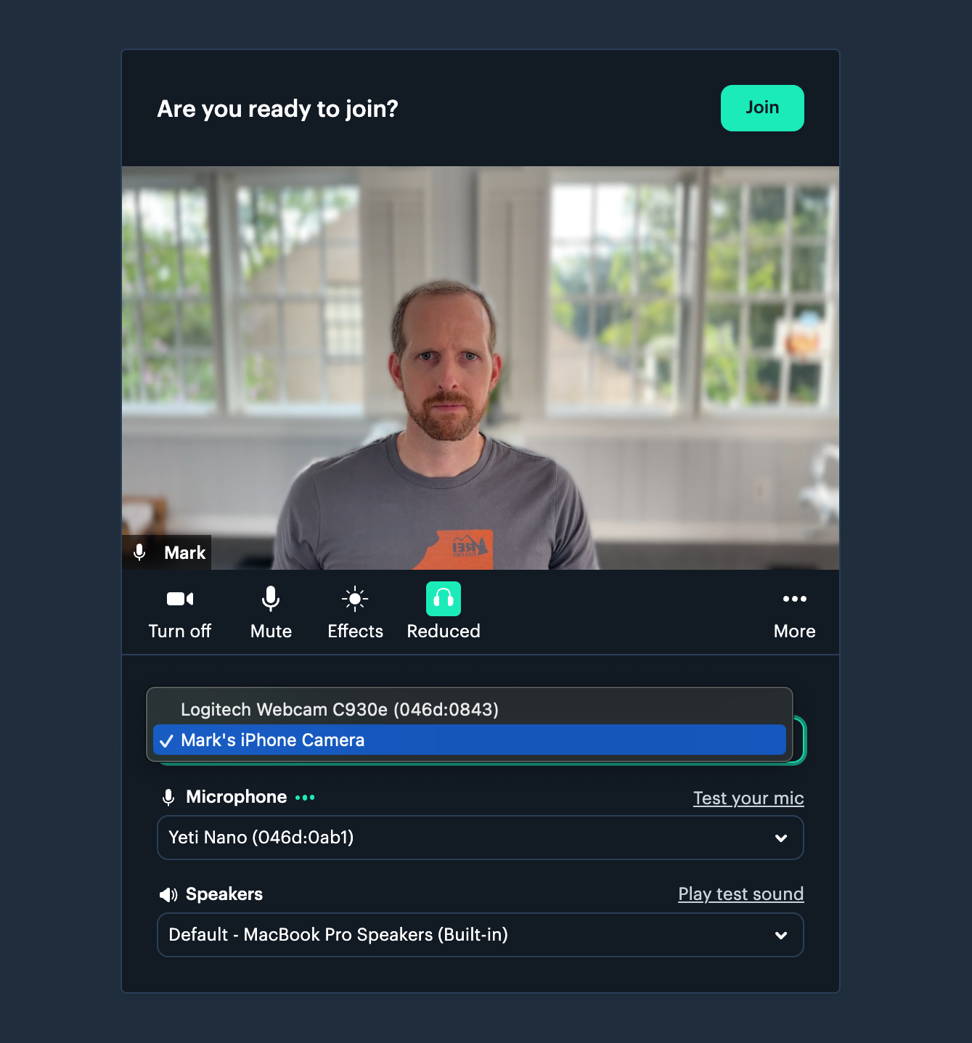Open the Effects sun icon
Image resolution: width=972 pixels, height=1043 pixels.
coord(355,599)
